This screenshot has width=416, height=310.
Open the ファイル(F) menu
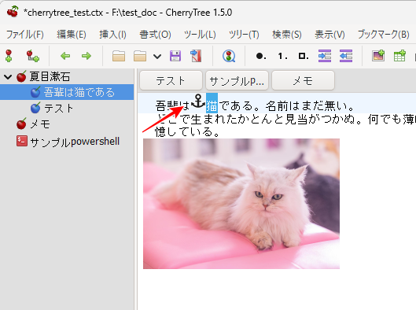coord(25,35)
